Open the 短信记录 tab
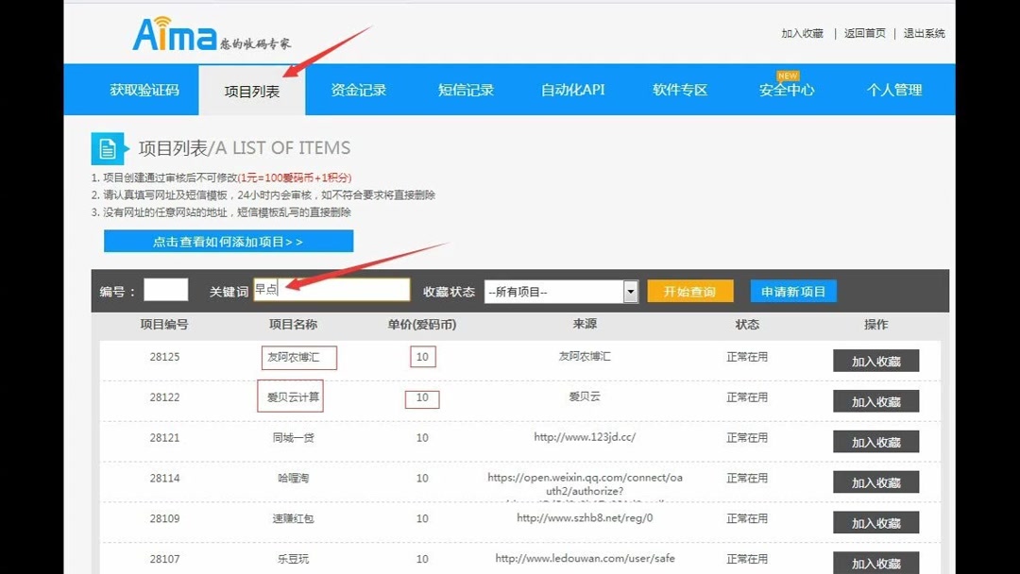Image resolution: width=1020 pixels, height=574 pixels. tap(466, 90)
